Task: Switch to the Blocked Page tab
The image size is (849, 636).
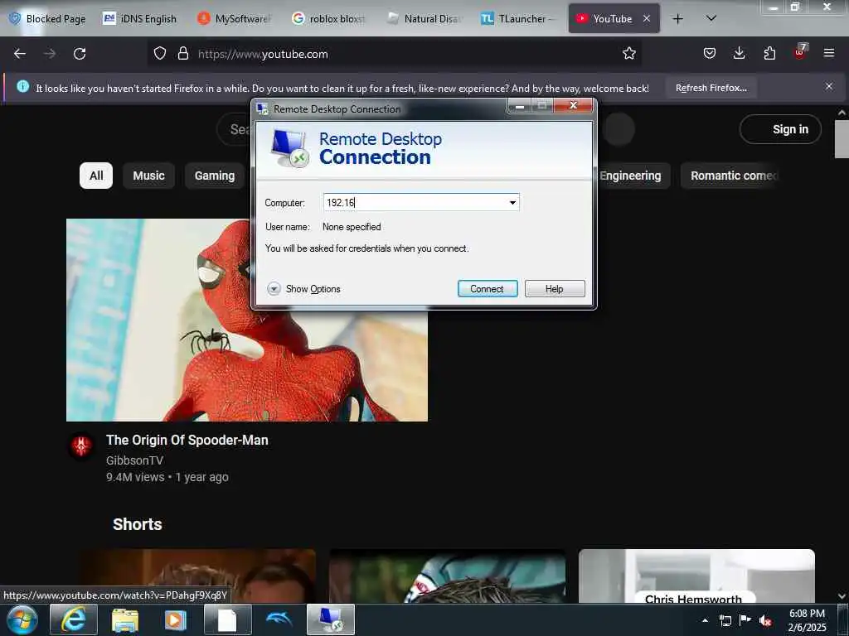Action: [x=47, y=19]
